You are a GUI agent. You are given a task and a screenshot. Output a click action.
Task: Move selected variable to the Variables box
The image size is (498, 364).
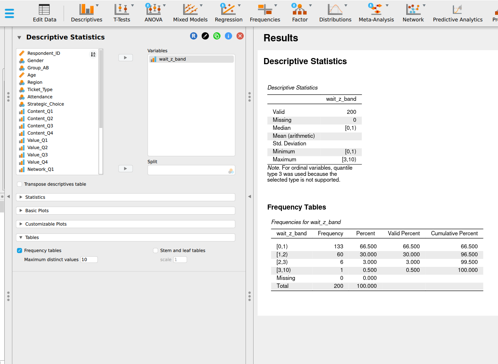125,58
